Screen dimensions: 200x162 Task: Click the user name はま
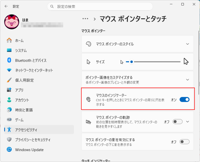coord(25,20)
